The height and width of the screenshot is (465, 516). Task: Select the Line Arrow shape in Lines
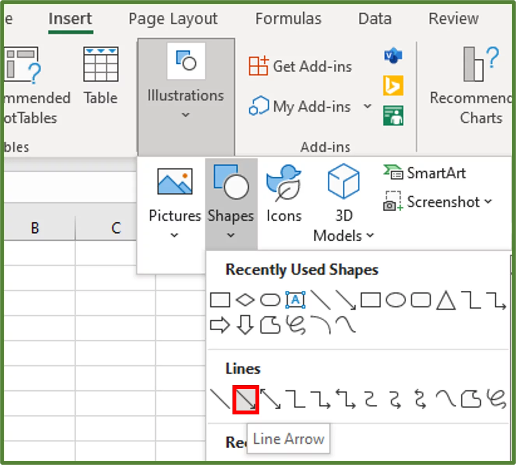(246, 400)
